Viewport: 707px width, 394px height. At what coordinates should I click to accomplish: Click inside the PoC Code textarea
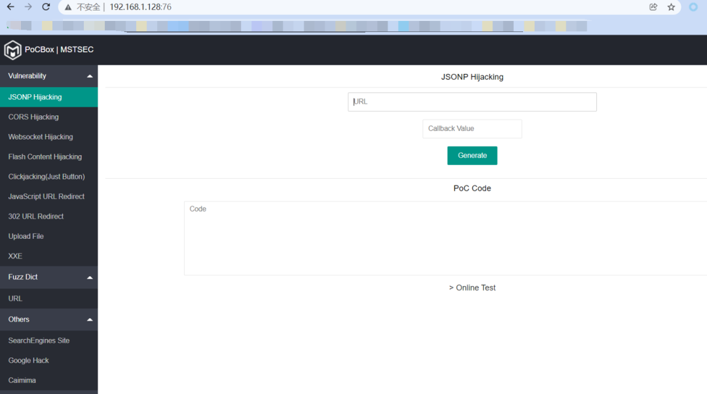[446, 238]
